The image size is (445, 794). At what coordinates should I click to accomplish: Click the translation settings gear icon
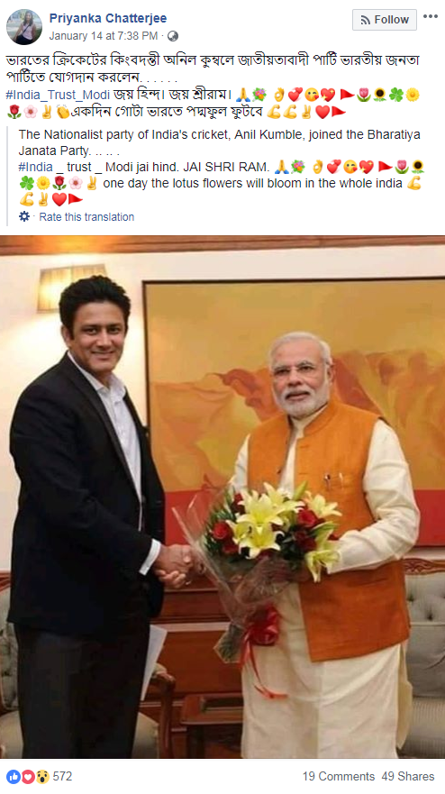[24, 216]
